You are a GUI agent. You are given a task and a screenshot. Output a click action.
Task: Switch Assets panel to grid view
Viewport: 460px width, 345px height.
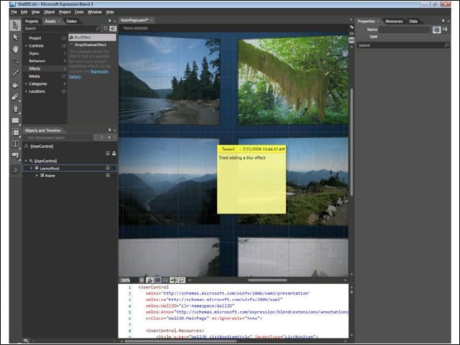coord(106,29)
